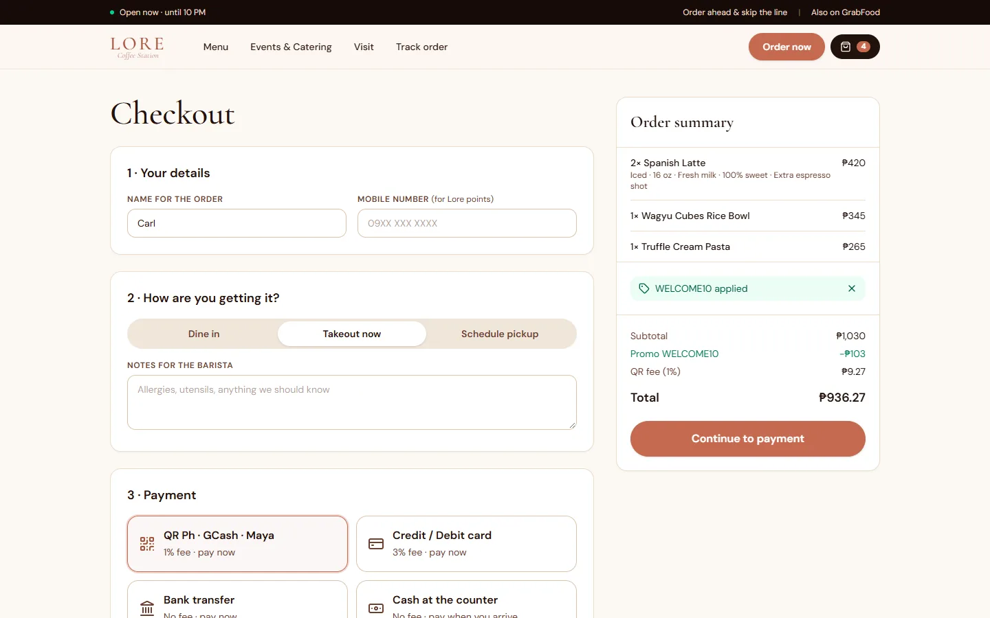Select QR Ph · GCash · Maya payment

click(x=237, y=544)
